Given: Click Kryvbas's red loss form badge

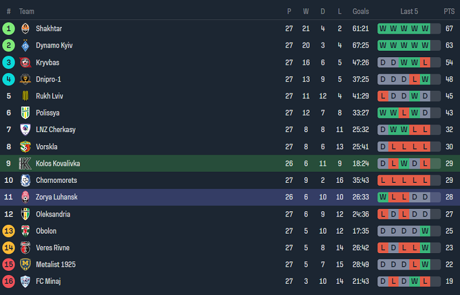Looking at the screenshot, I should pos(425,63).
